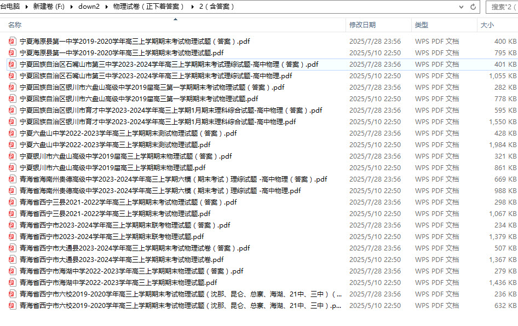Sort files by the 修改日期 column header
The image size is (518, 326).
[x=362, y=25]
